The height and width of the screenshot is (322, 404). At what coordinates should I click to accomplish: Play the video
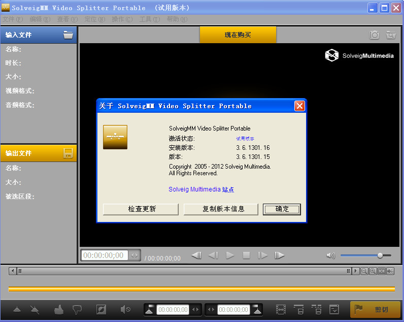click(x=230, y=255)
